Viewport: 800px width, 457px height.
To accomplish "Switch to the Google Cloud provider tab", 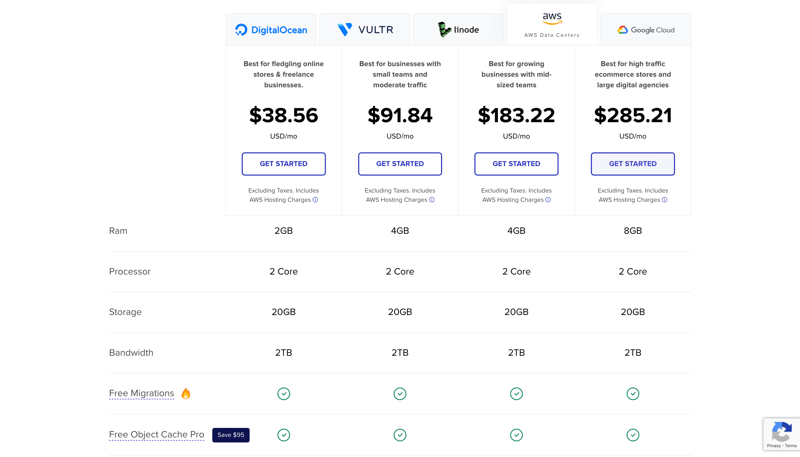I will coord(646,30).
